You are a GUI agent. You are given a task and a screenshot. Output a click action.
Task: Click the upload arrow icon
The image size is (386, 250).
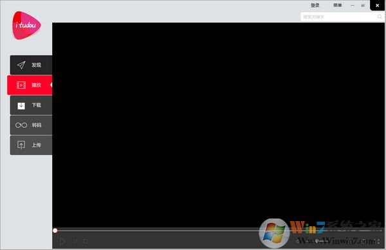(x=21, y=145)
